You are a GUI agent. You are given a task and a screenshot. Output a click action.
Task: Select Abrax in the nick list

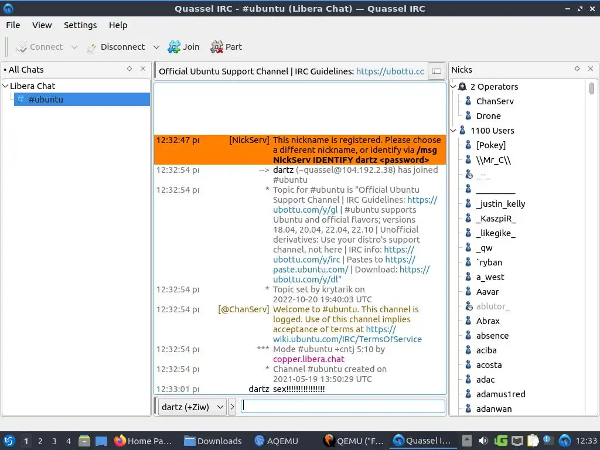(x=488, y=321)
